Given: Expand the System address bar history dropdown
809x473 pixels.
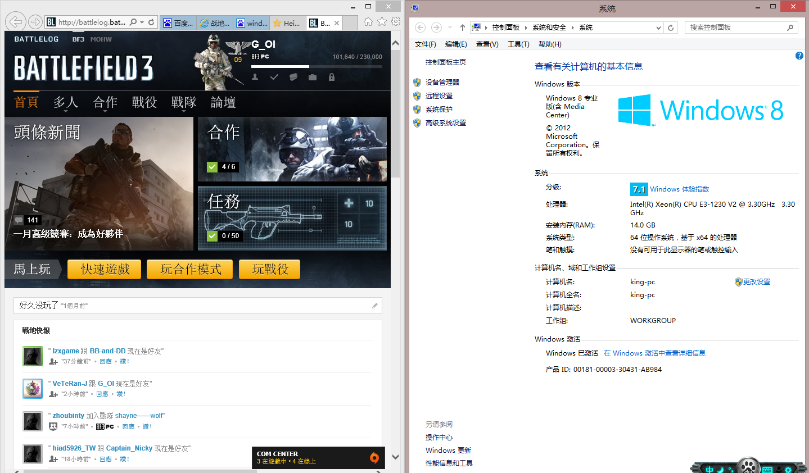Looking at the screenshot, I should point(659,28).
